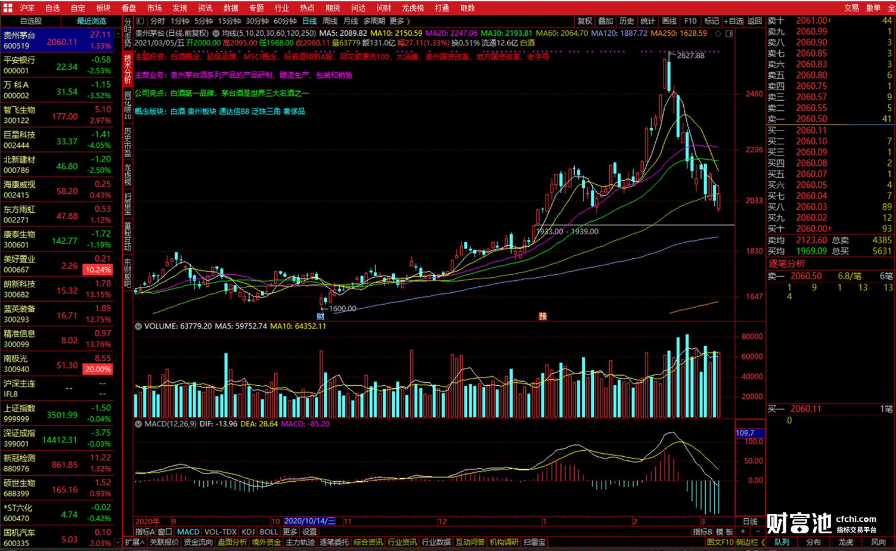Switch to 周线 period
Viewport: 896px width, 551px height.
tap(330, 21)
